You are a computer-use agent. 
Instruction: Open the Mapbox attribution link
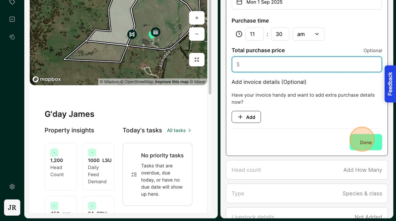coord(109,82)
